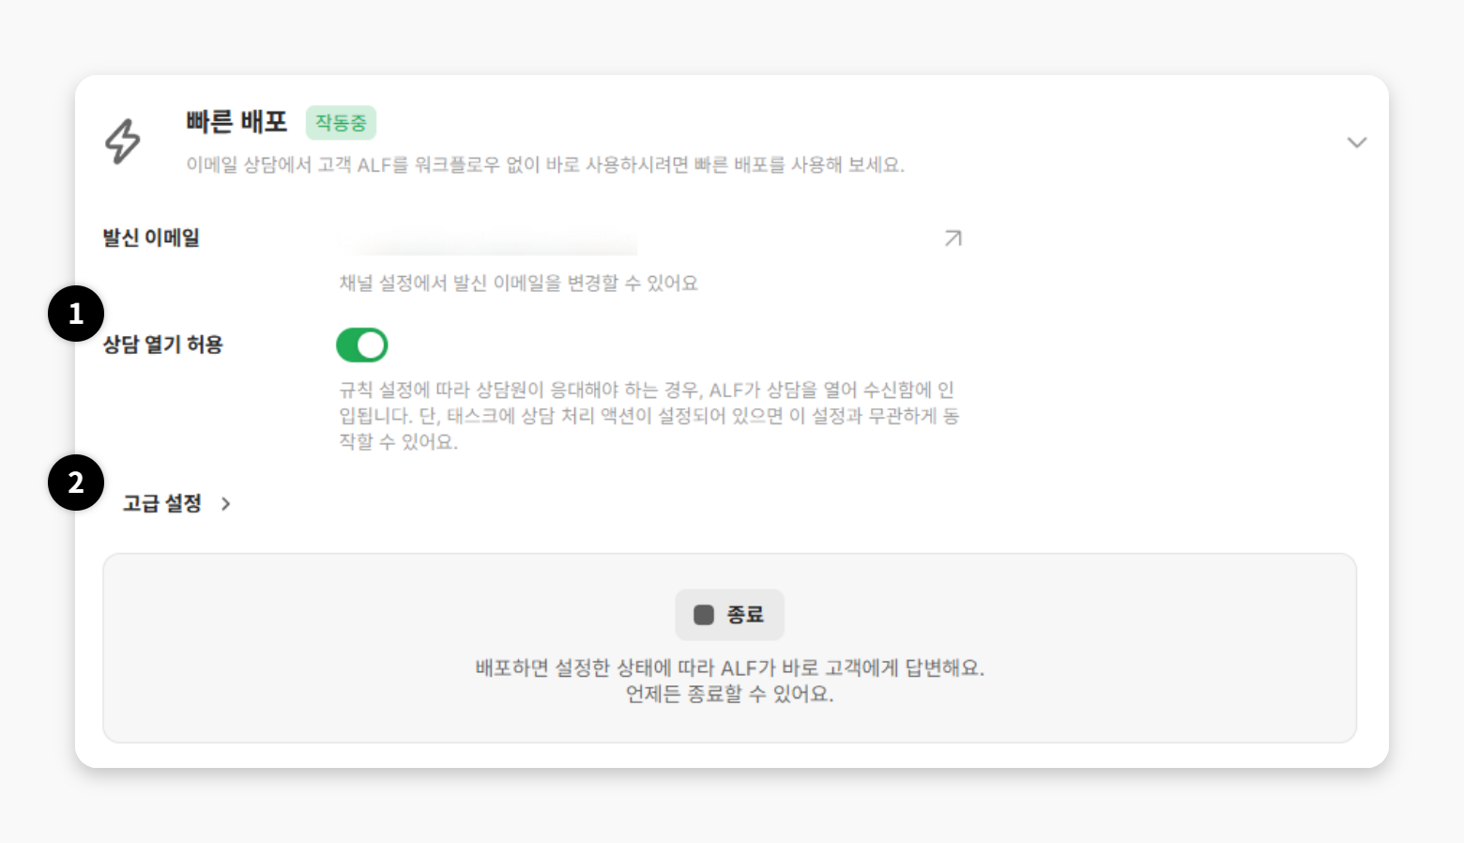Click the sender email address field
The width and height of the screenshot is (1464, 843).
tap(488, 238)
